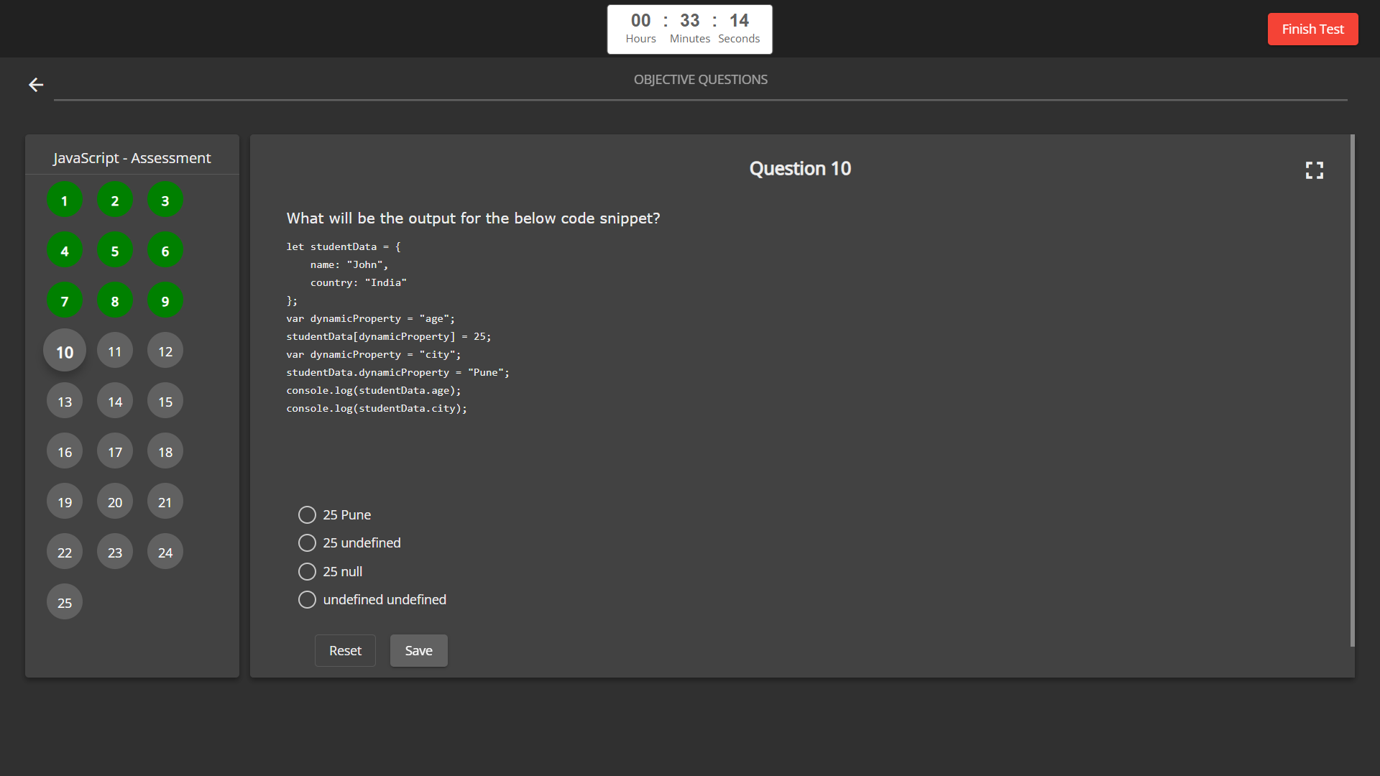
Task: Click the code line 'console.log(studentData.city);'
Action: (x=377, y=409)
